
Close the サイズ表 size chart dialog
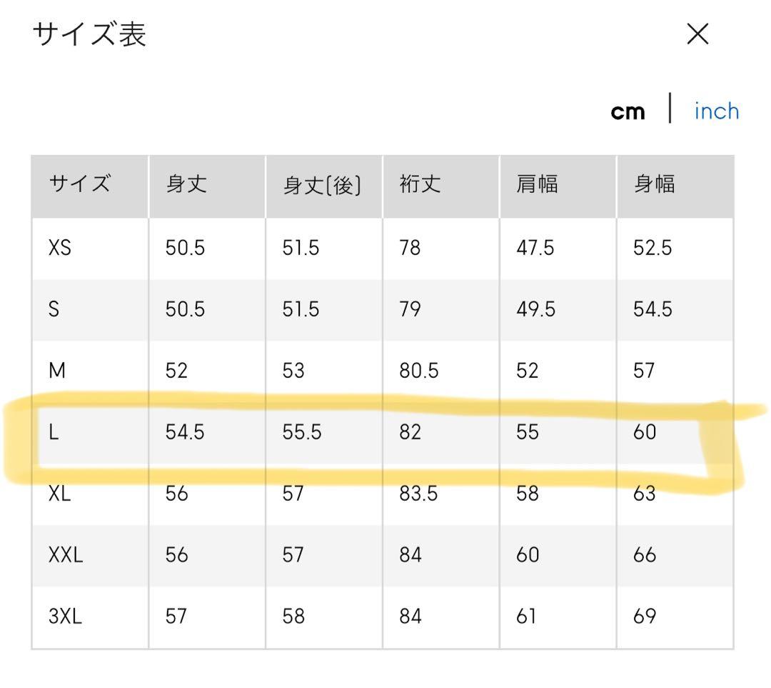tap(697, 34)
